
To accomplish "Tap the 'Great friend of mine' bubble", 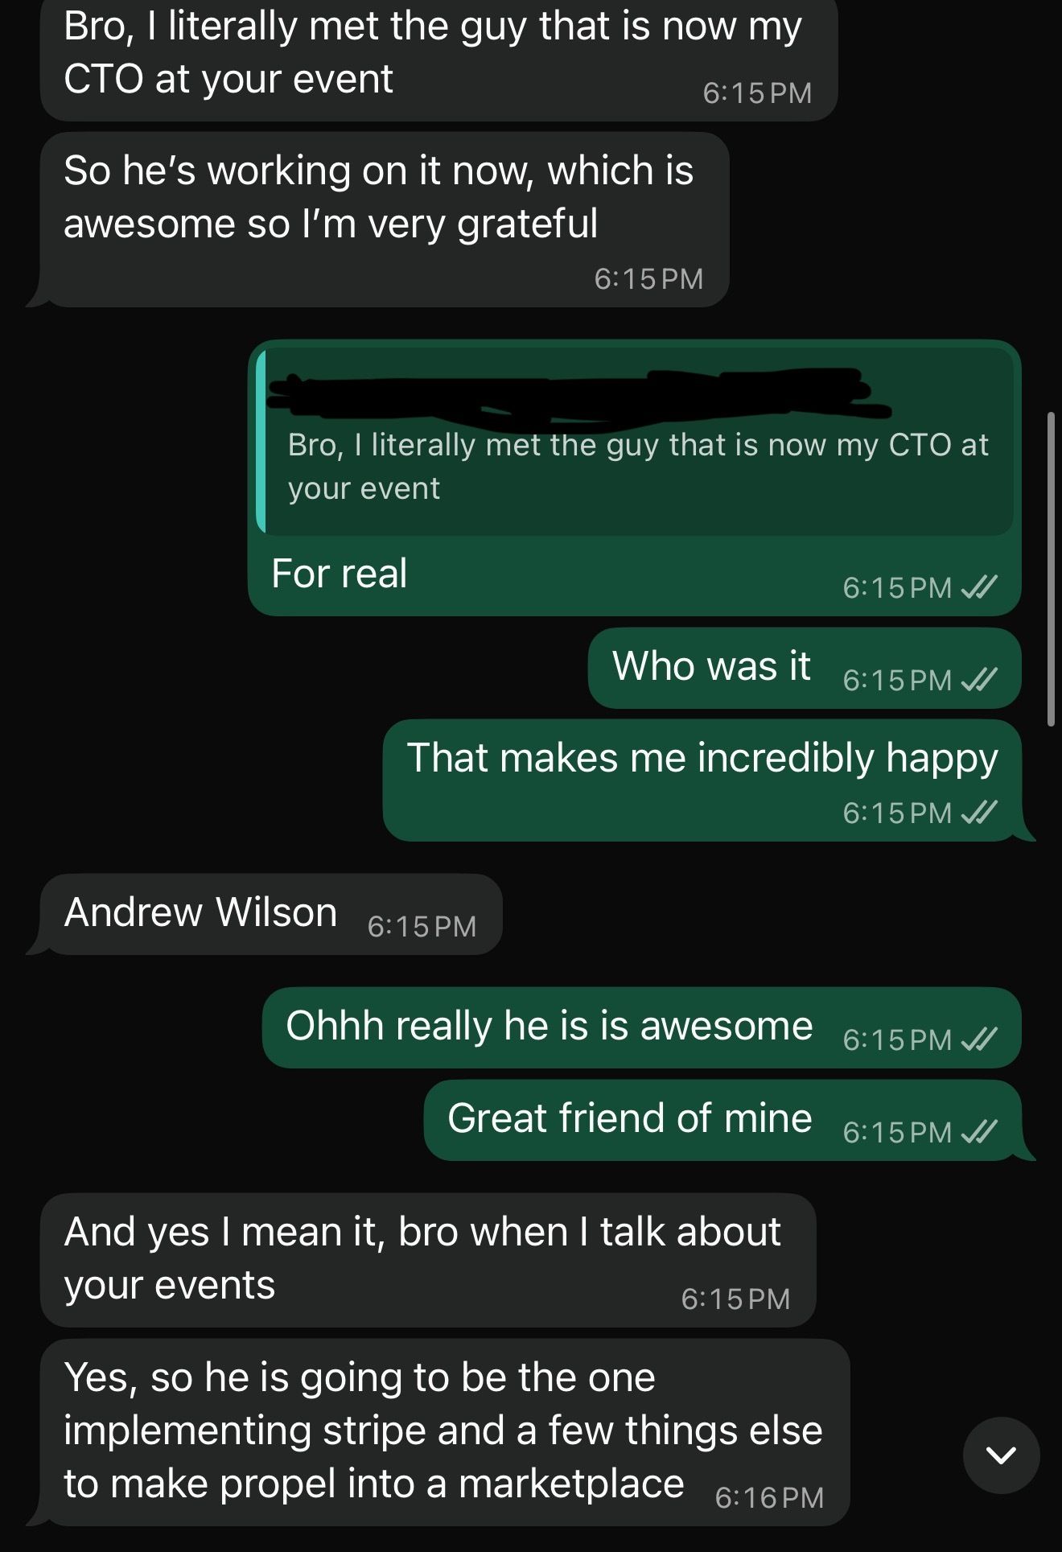I will click(722, 1120).
